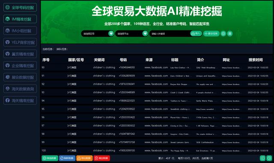Click the facebook URL link in row 91
Screen dimensions: 274x163
(x=231, y=76)
